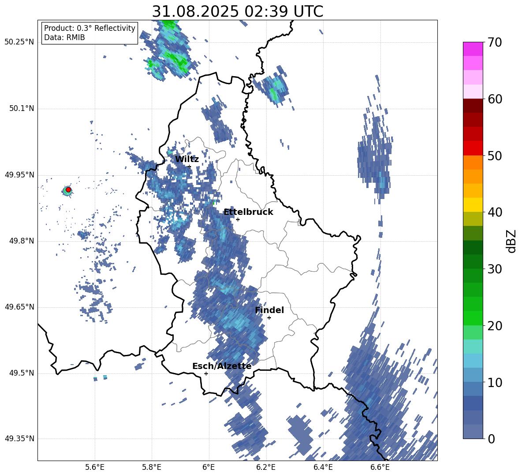The image size is (522, 476).
Task: Click the timestamp title 31.08.2025 02:39 UTC
Action: (x=237, y=11)
